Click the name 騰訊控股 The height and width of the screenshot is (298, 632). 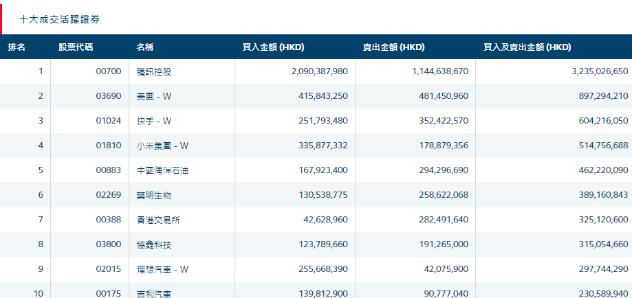pyautogui.click(x=154, y=71)
